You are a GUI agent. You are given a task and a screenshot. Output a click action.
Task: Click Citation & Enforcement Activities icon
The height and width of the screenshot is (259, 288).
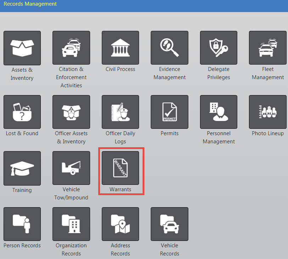[71, 48]
